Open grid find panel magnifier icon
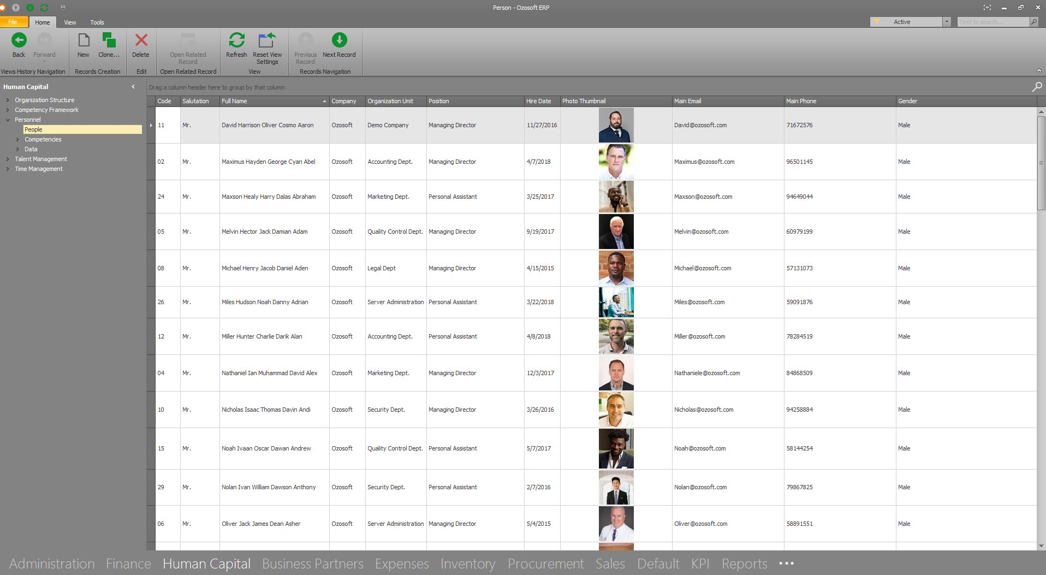The image size is (1046, 575). coord(1037,87)
